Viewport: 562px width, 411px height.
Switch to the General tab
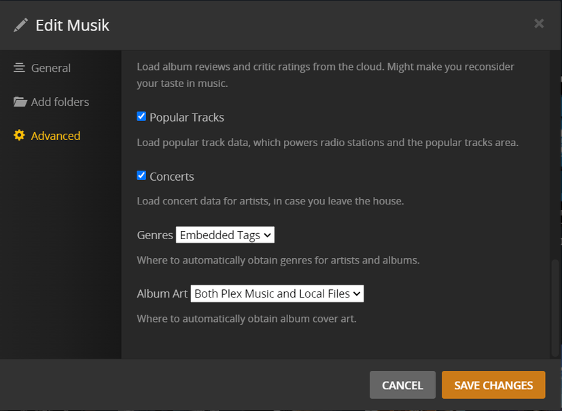51,68
